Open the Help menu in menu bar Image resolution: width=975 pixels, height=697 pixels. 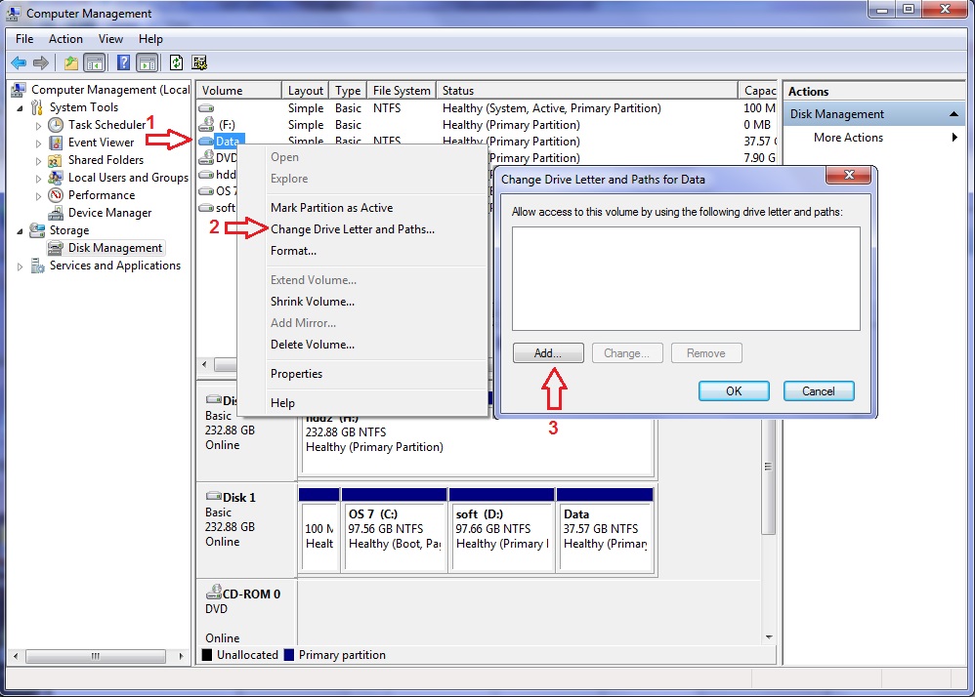[150, 38]
